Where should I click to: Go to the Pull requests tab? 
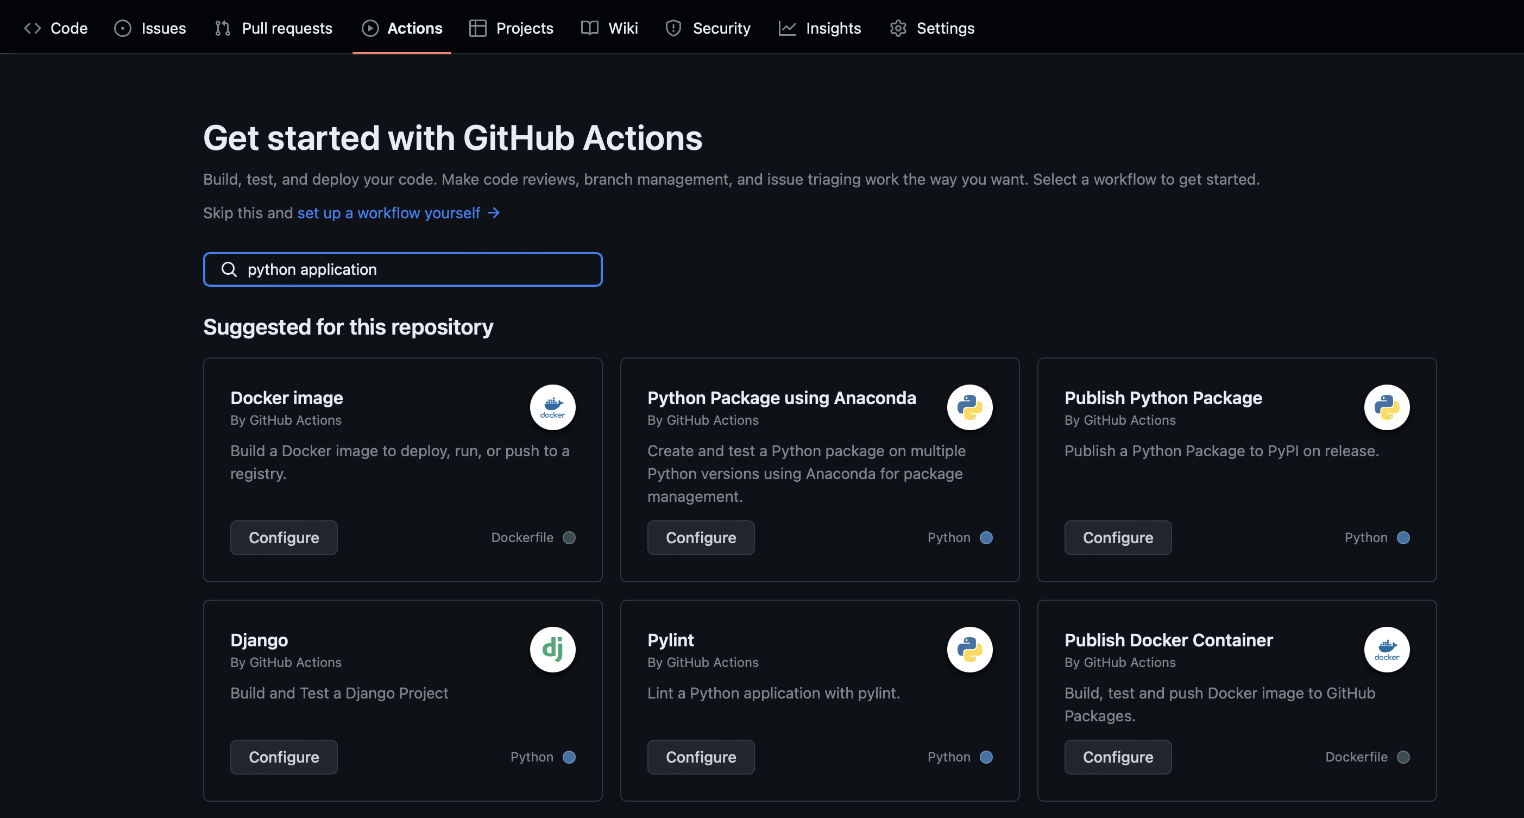click(x=273, y=28)
